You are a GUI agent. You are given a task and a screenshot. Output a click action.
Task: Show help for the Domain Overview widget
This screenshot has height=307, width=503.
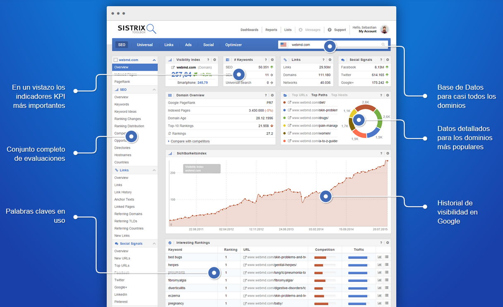pos(266,95)
